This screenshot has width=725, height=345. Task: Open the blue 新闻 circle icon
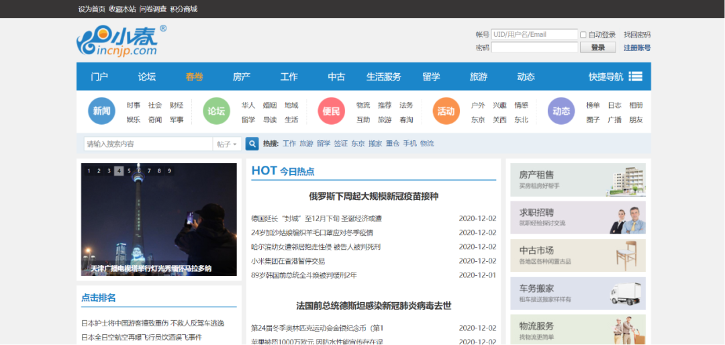click(102, 111)
